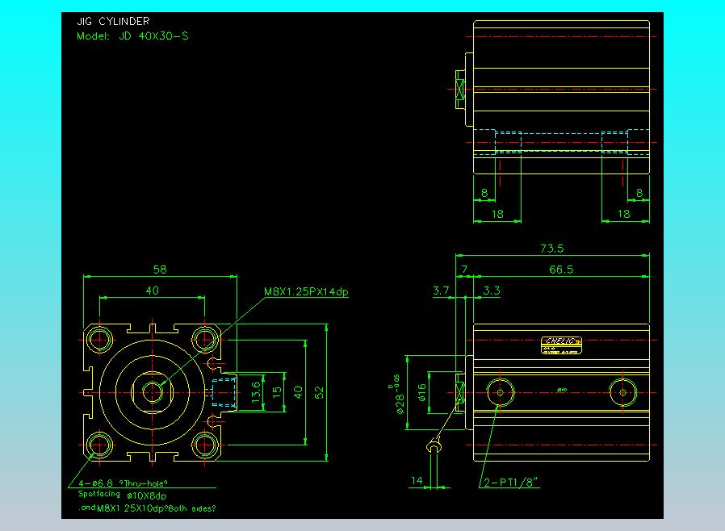The width and height of the screenshot is (725, 531).
Task: Click the 13.6 vertical dimension
Action: click(256, 392)
